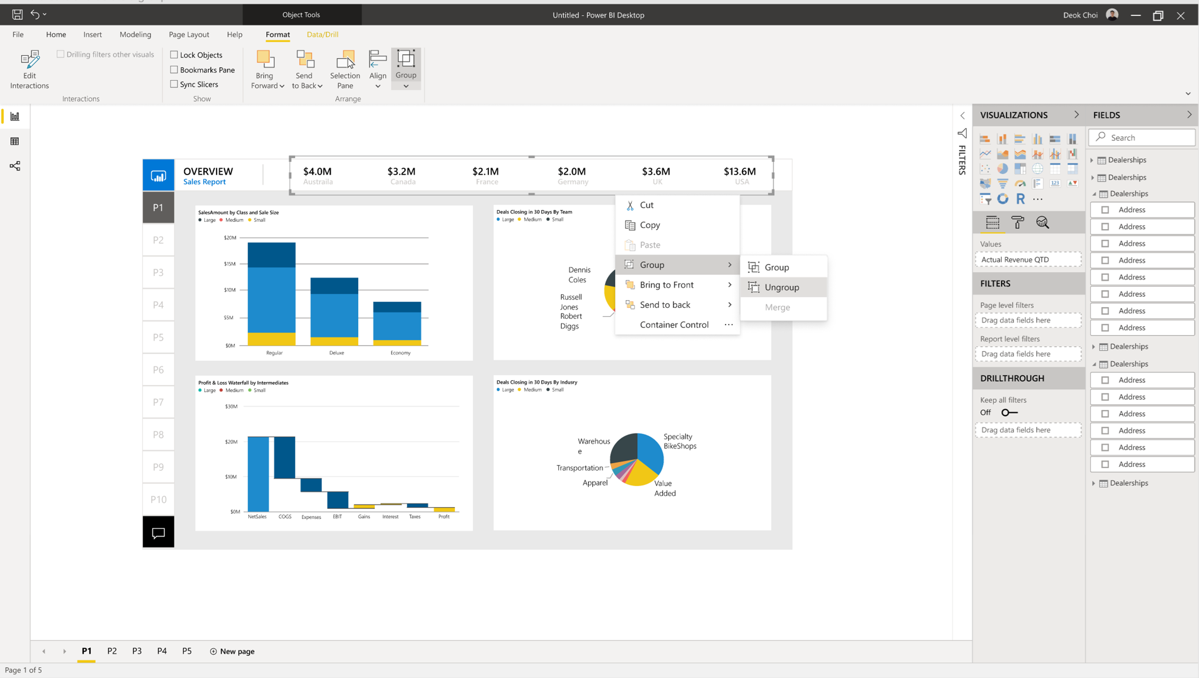Select Group from right-click submenu

(777, 266)
